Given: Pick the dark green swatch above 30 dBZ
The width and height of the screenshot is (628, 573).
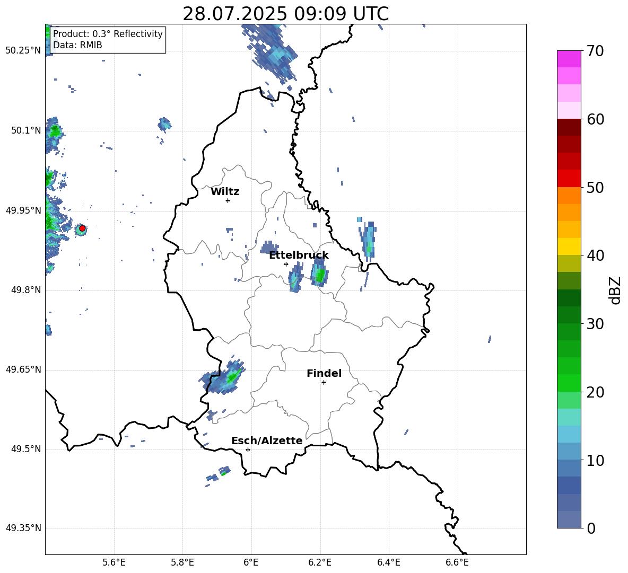Looking at the screenshot, I should [569, 315].
